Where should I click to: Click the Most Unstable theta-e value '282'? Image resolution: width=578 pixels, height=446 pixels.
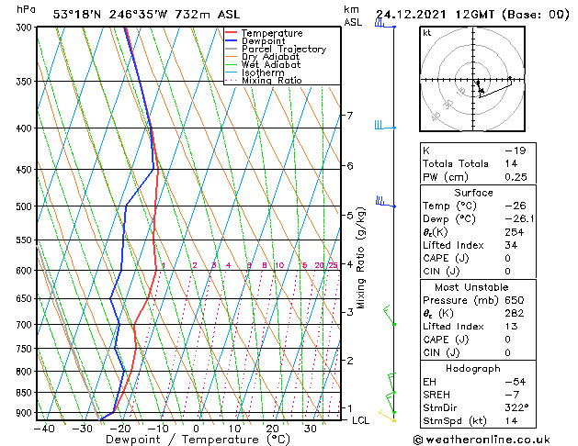tap(515, 313)
